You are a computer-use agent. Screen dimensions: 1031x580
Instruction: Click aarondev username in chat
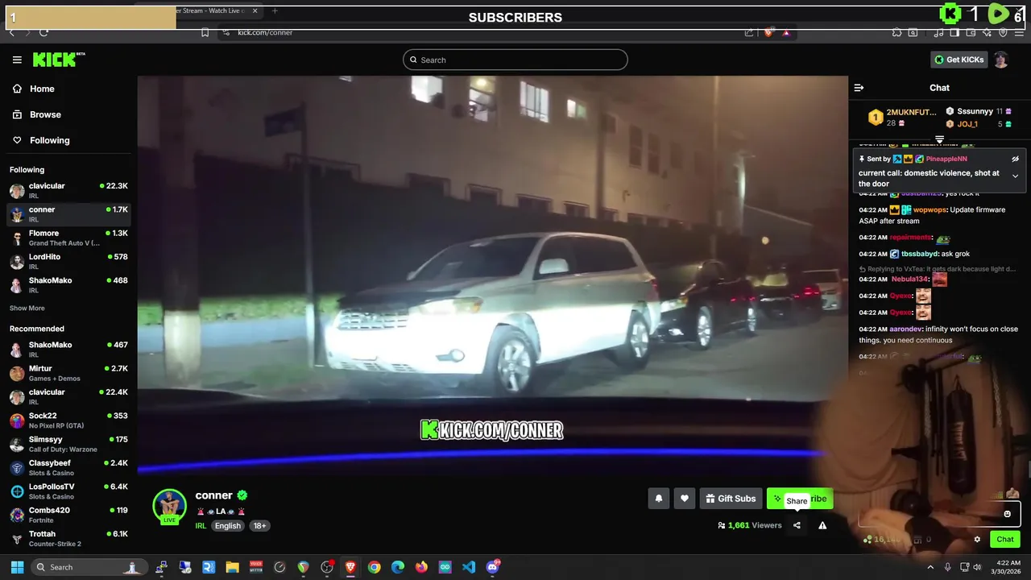pos(905,329)
